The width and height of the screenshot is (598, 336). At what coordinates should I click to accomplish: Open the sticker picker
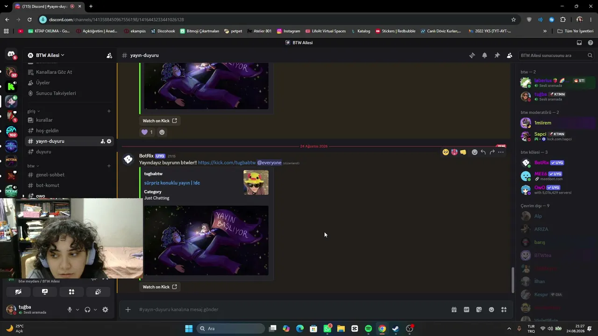(x=479, y=309)
